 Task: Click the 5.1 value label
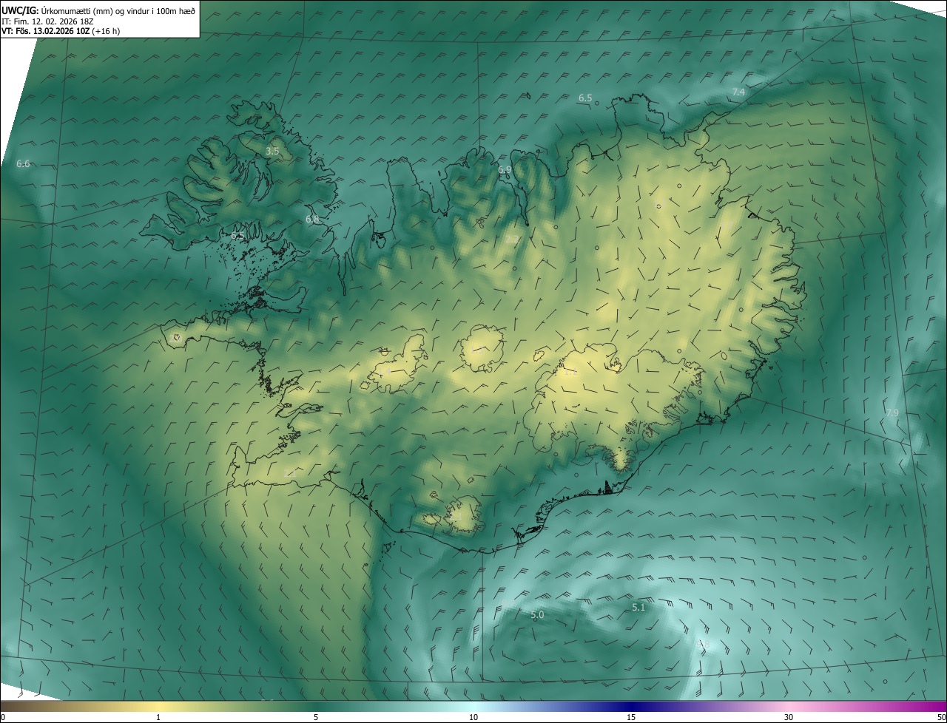click(638, 607)
